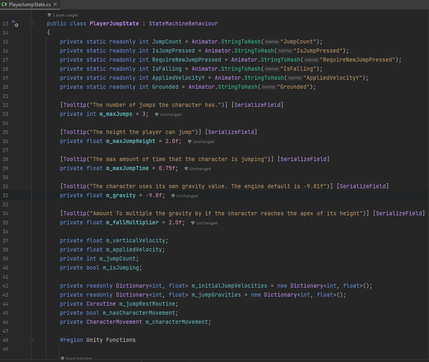Screen dimensions: 429x362
Task: Click the m_jumpCount field
Action: (x=117, y=258)
